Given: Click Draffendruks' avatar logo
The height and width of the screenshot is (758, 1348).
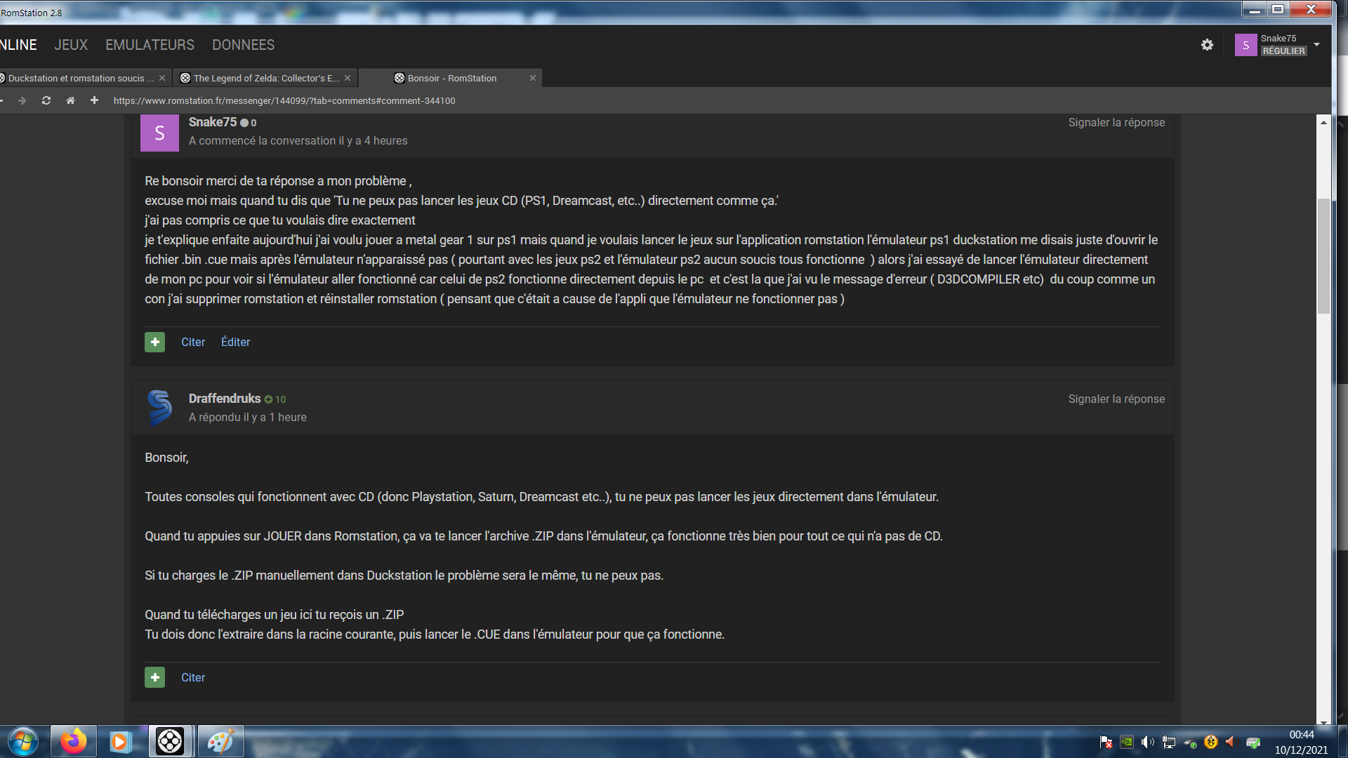Looking at the screenshot, I should coord(159,408).
